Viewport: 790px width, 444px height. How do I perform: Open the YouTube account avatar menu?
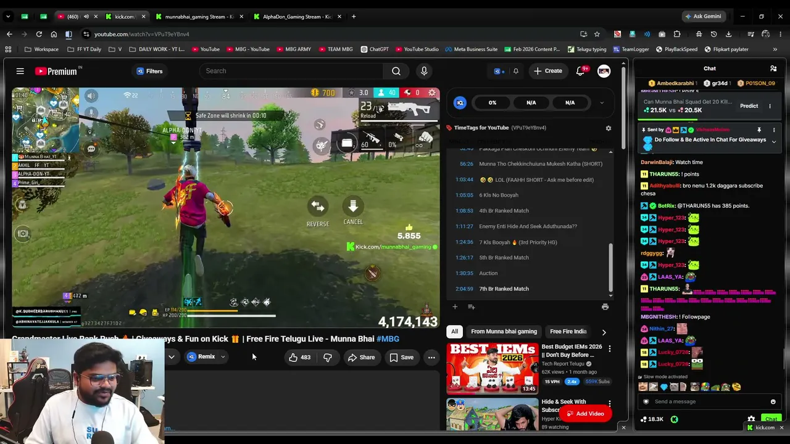click(604, 71)
